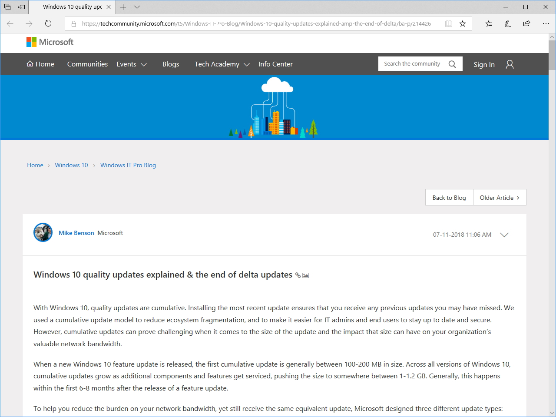Open the tabs you've set aside icon
556x417 pixels.
(7, 7)
